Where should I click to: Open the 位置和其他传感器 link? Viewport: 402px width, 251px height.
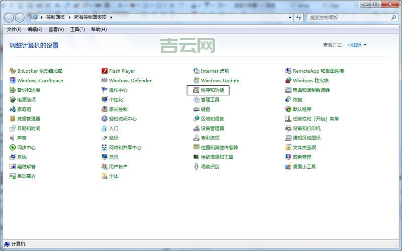point(219,147)
